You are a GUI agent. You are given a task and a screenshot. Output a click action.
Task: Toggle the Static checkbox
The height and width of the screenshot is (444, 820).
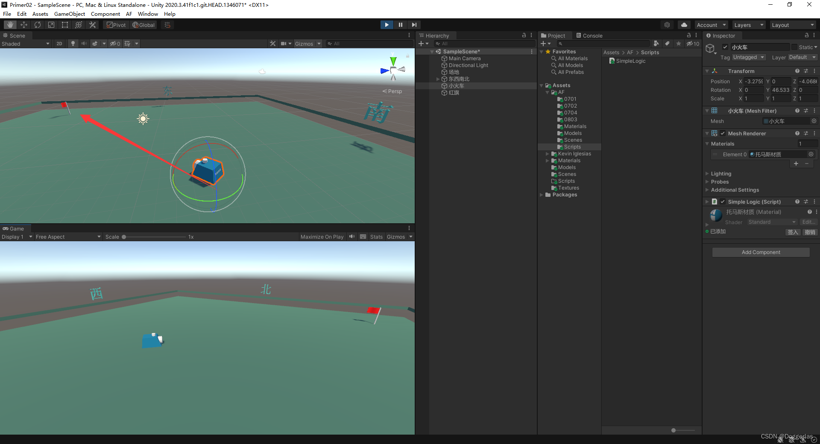[x=794, y=47]
